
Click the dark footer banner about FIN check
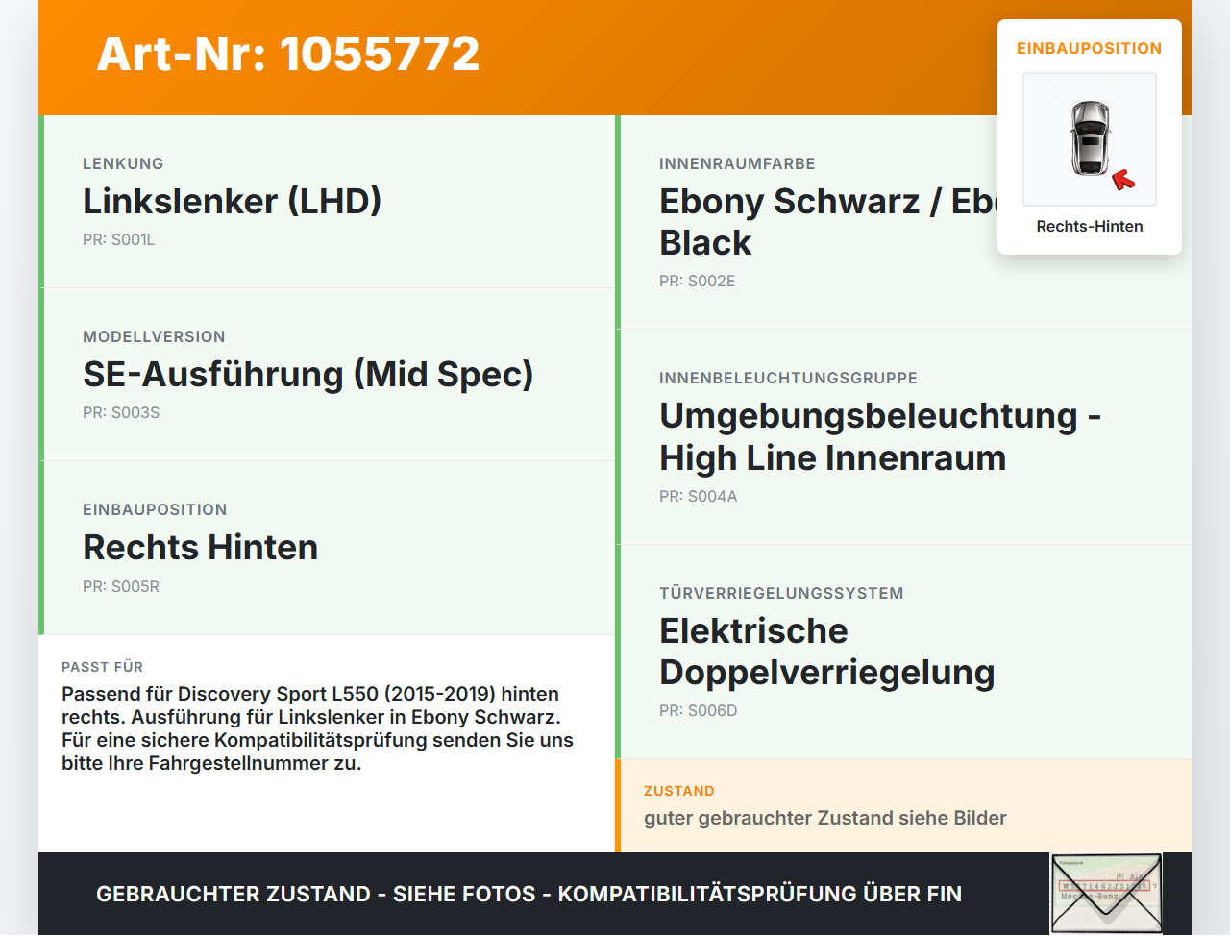click(615, 894)
